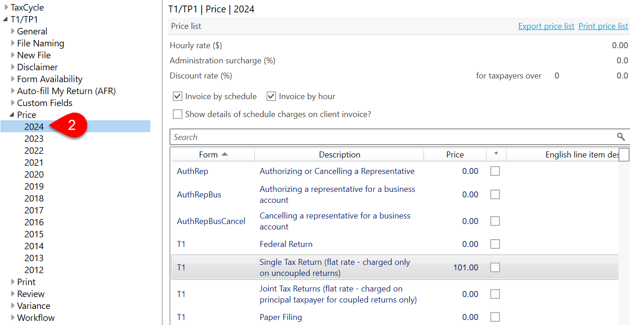Expand the Disclaimer tree node
Screen dimensions: 630x325
point(13,67)
